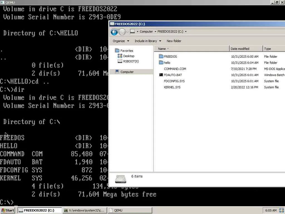The width and height of the screenshot is (285, 214).
Task: Sort by the Date modified column header
Action: coord(246,49)
